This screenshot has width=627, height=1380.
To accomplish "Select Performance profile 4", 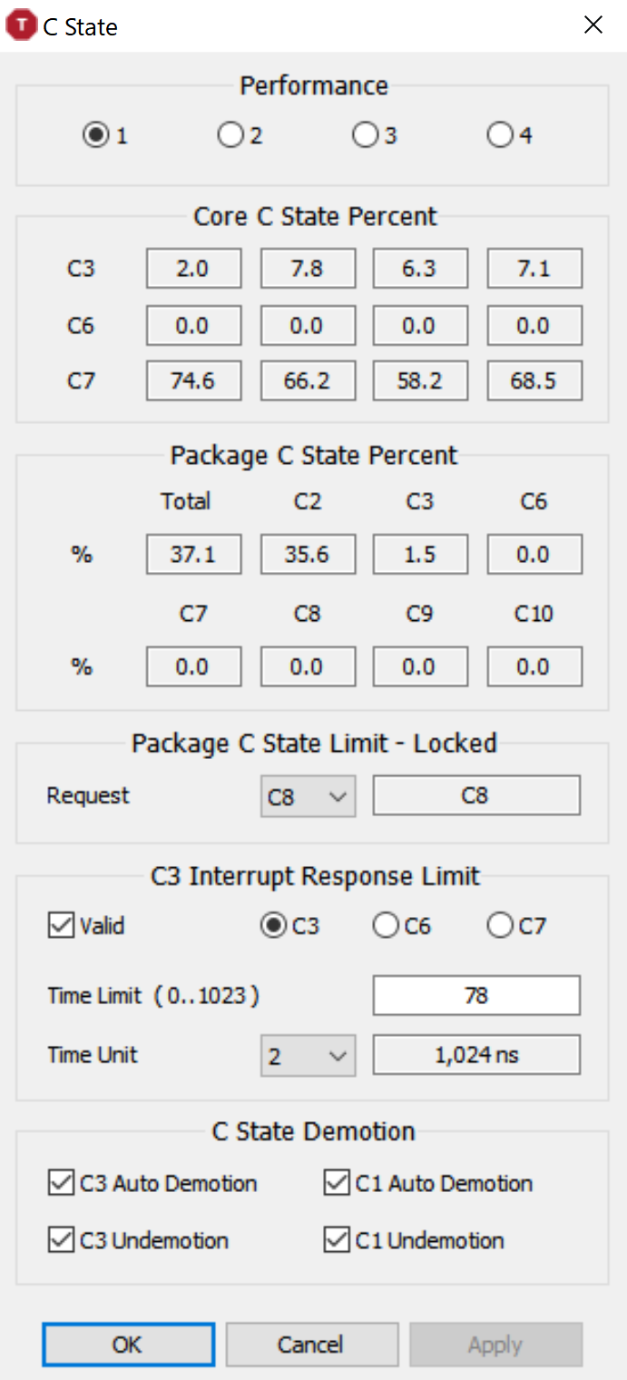I will click(500, 136).
